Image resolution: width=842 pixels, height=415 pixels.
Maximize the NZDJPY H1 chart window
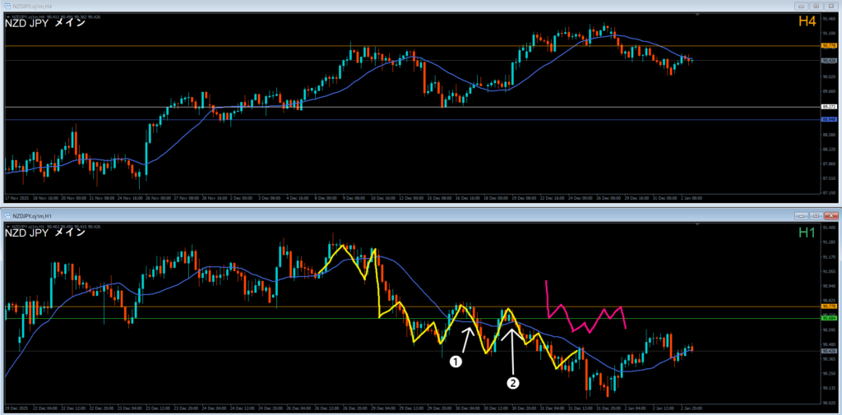816,215
